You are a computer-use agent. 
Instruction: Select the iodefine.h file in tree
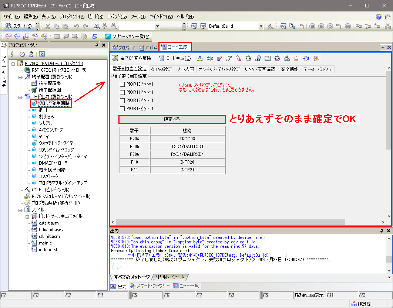[48, 249]
